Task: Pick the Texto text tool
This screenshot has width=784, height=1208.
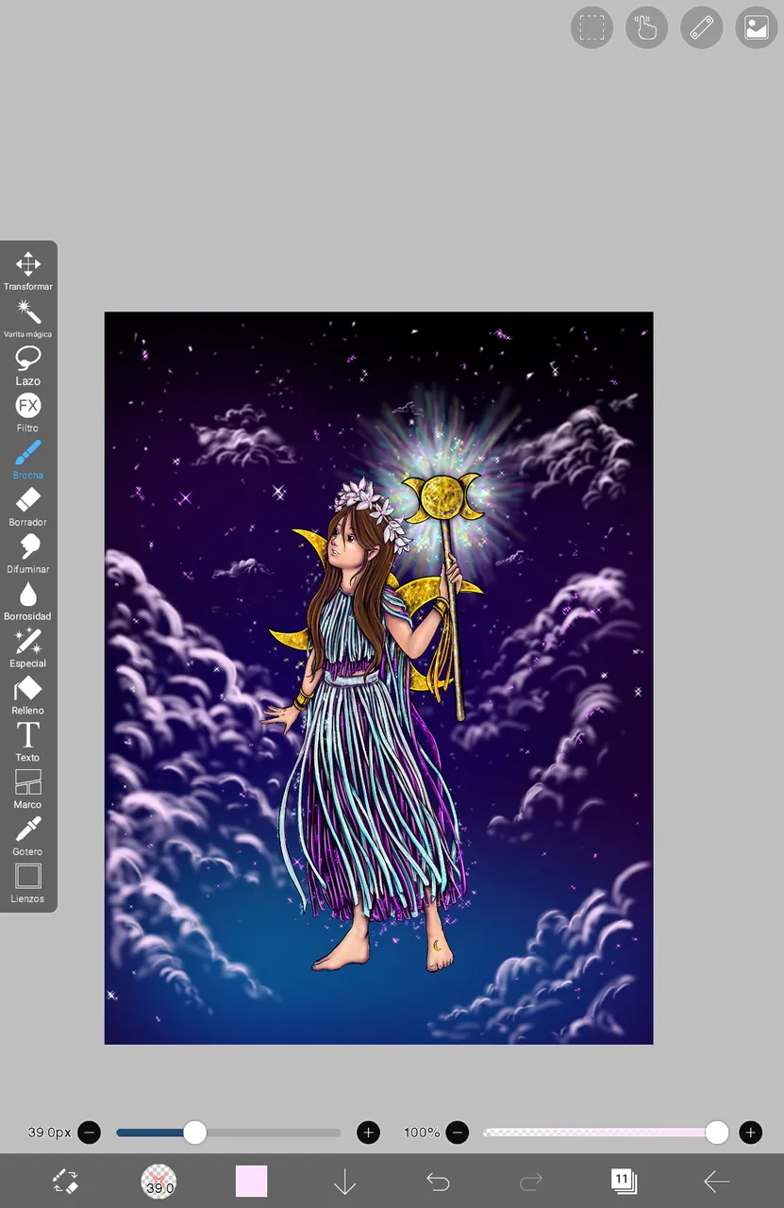Action: click(x=27, y=742)
